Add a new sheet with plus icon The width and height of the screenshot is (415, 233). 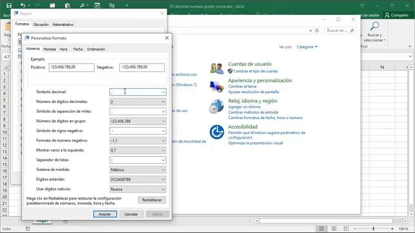pyautogui.click(x=65, y=221)
